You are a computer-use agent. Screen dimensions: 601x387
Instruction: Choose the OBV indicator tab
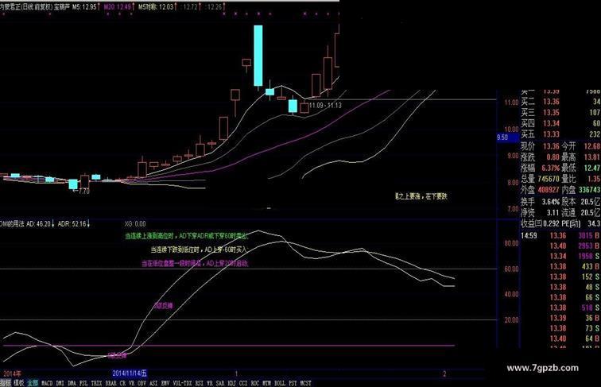click(x=142, y=383)
